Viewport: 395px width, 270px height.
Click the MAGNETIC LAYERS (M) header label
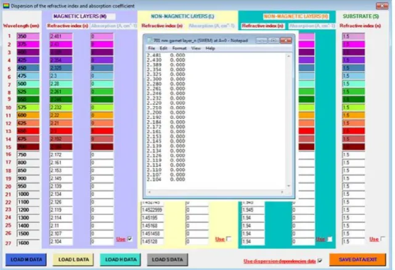click(80, 17)
